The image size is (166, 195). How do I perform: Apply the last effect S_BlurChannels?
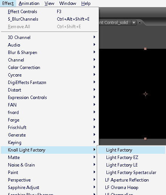49,19
